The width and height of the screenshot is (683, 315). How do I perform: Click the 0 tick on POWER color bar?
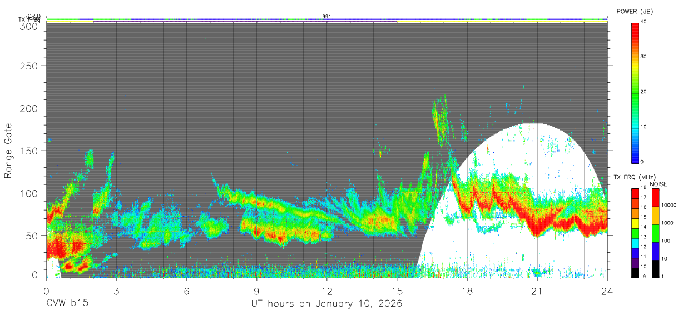pos(642,162)
